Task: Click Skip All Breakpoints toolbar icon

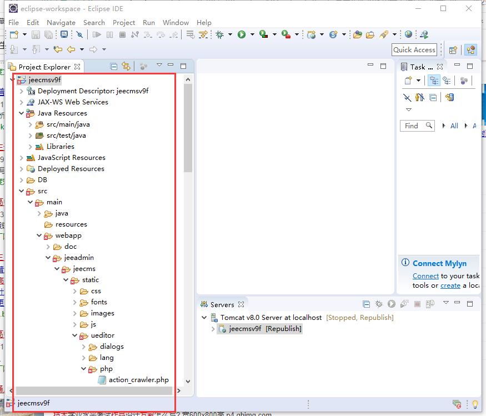Action: (79, 34)
